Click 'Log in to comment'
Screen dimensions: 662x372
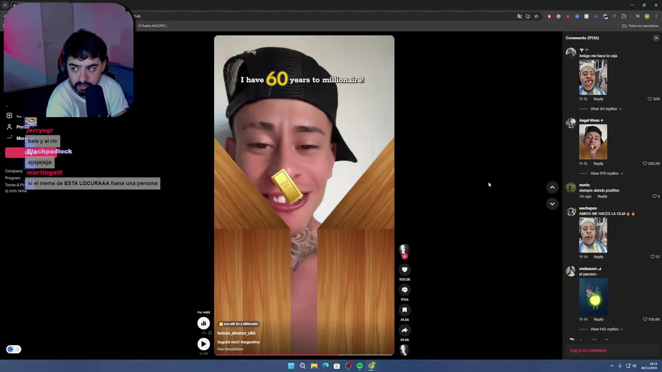588,350
